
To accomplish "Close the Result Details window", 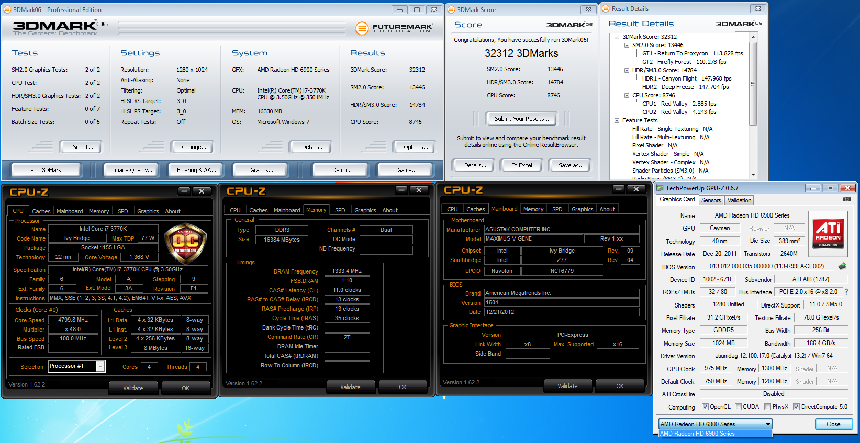I will click(x=758, y=8).
